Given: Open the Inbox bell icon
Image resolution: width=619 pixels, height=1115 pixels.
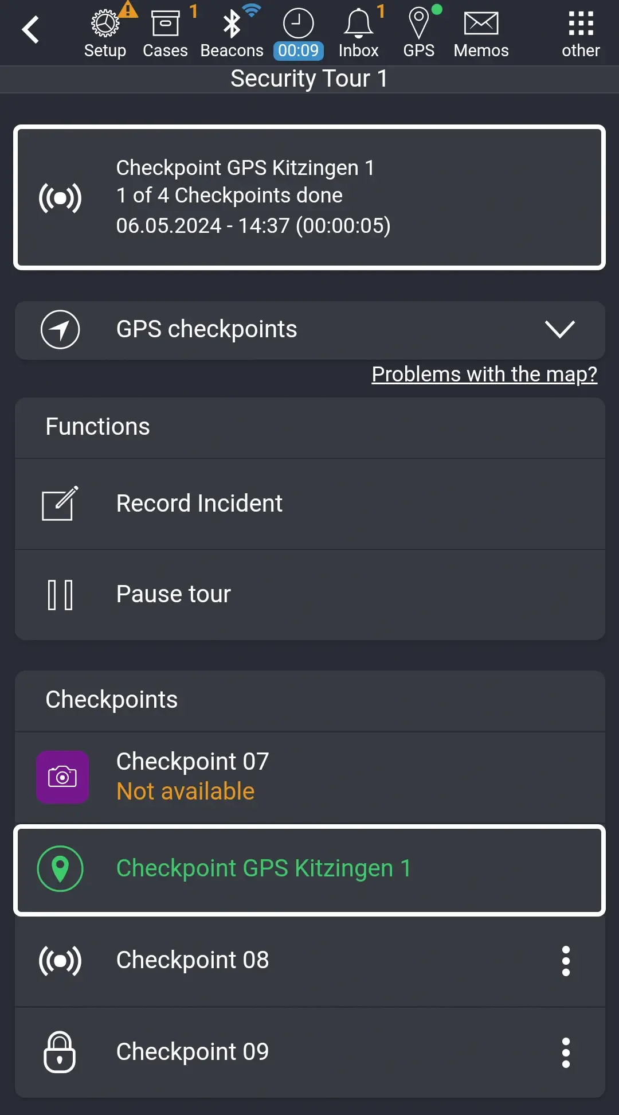Looking at the screenshot, I should click(x=359, y=25).
